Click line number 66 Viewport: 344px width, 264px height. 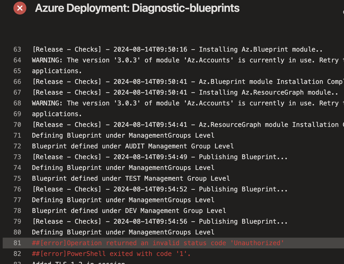click(17, 82)
